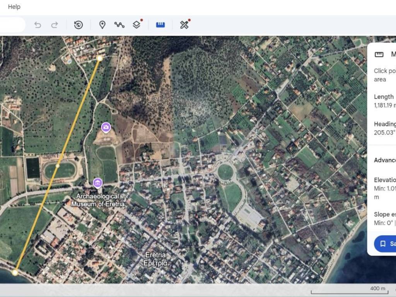Select the Add placemark pin tool

click(102, 25)
